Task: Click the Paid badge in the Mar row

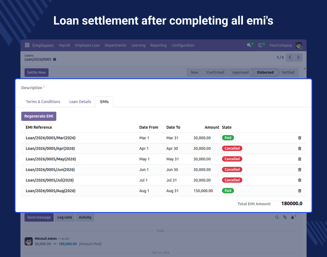Action: coord(228,138)
